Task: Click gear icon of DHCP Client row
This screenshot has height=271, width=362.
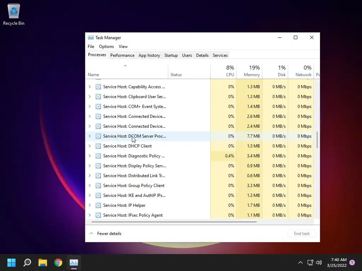Action: pyautogui.click(x=98, y=146)
